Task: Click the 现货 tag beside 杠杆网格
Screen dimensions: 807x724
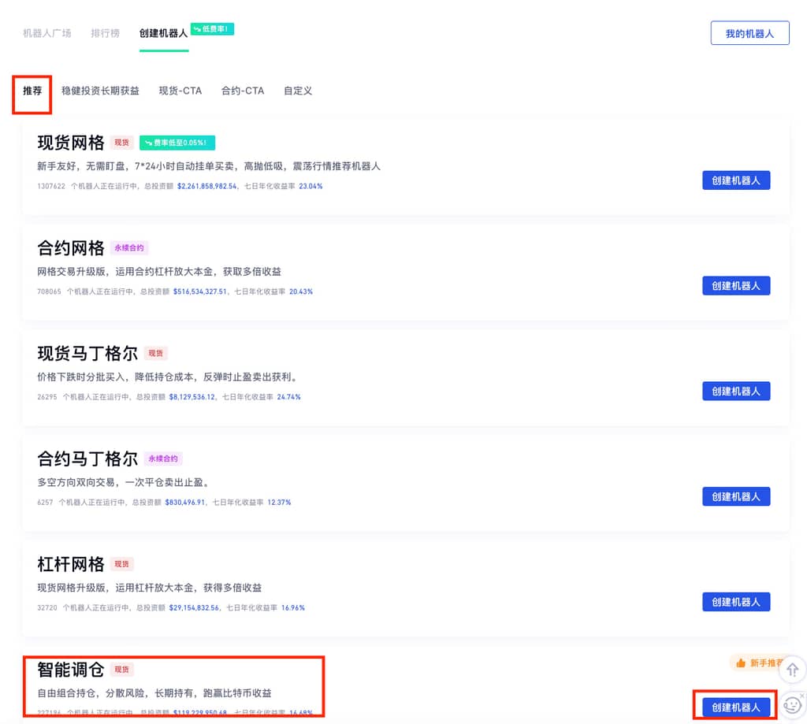Action: pyautogui.click(x=121, y=564)
